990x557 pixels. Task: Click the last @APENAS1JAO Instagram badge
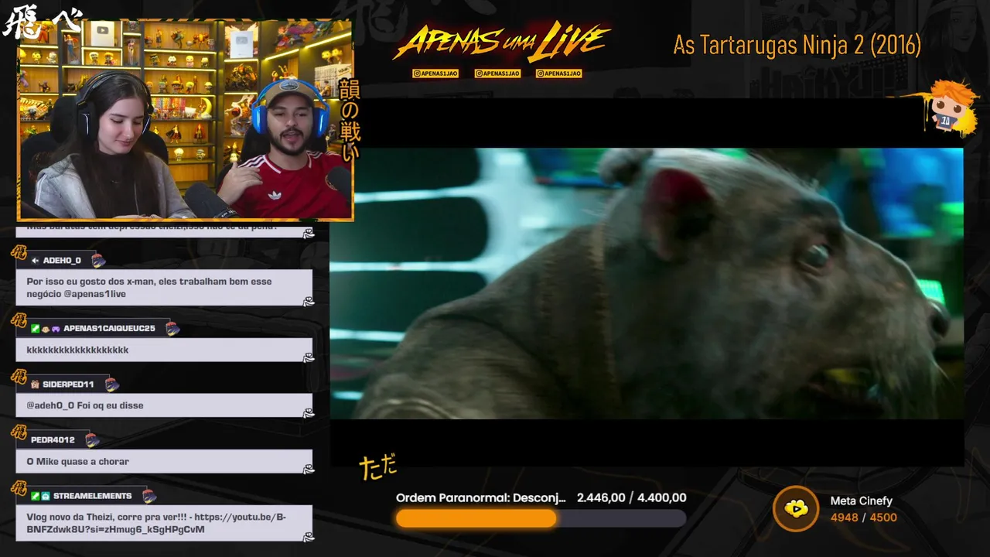click(x=559, y=73)
